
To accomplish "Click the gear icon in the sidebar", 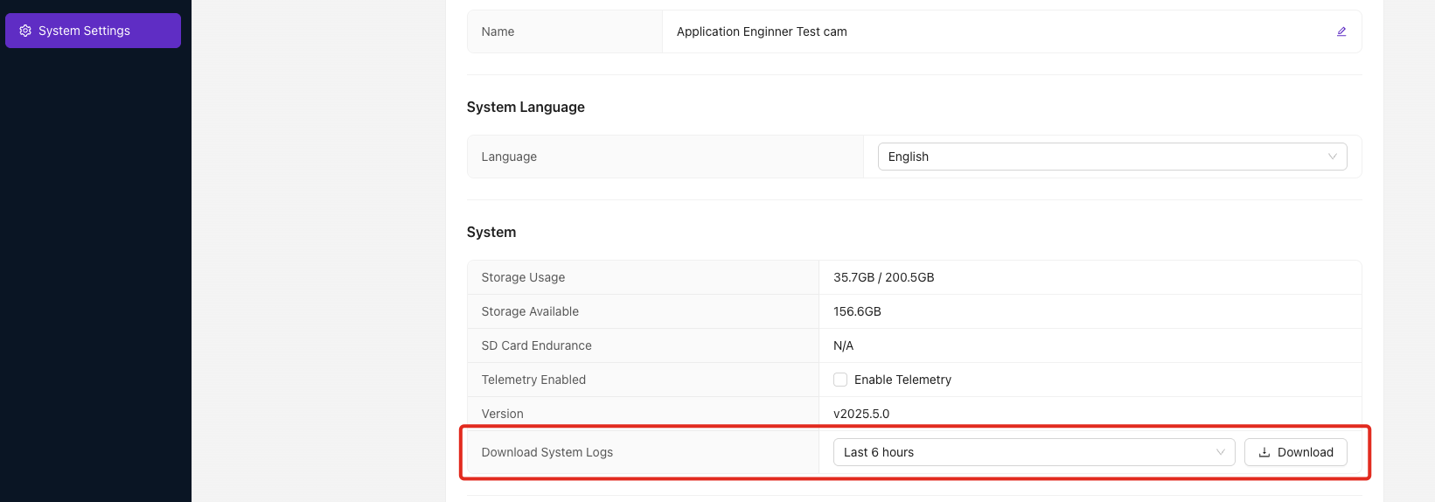I will (25, 31).
